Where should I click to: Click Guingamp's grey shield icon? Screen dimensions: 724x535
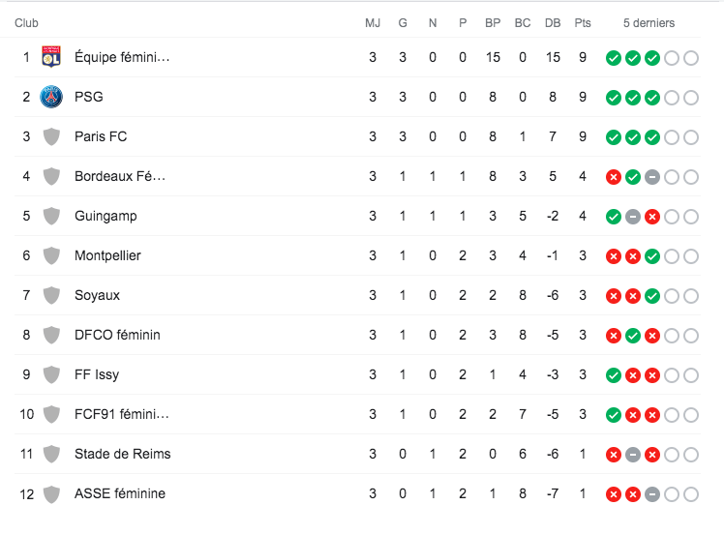[x=51, y=216]
